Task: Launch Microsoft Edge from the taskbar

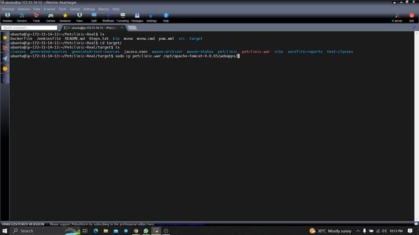Action: 96,230
